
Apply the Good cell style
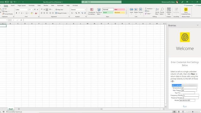[x=108, y=13]
